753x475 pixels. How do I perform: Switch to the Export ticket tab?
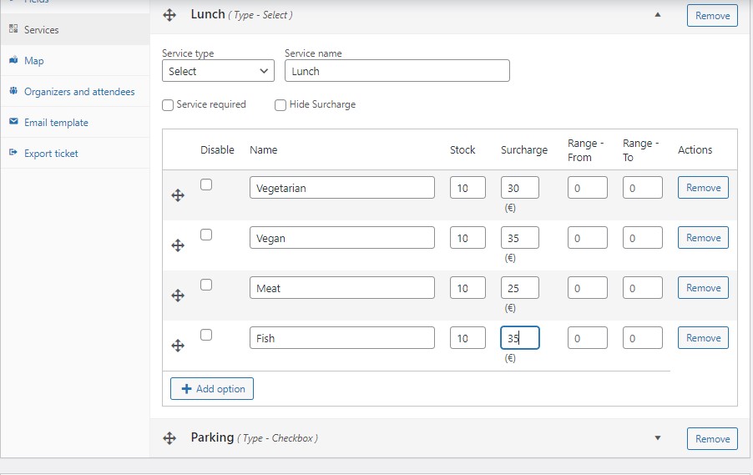(51, 154)
